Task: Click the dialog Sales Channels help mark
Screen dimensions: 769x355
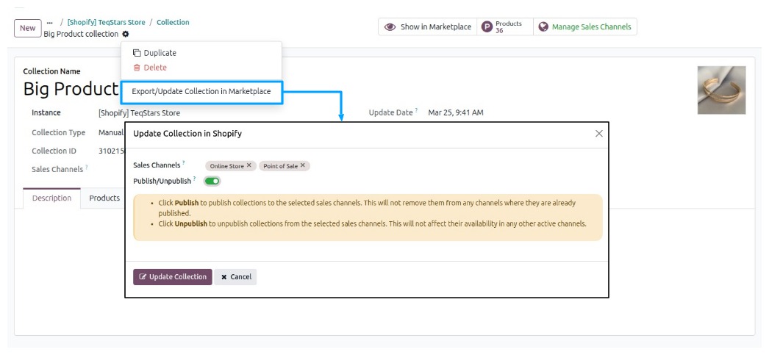Action: point(184,163)
